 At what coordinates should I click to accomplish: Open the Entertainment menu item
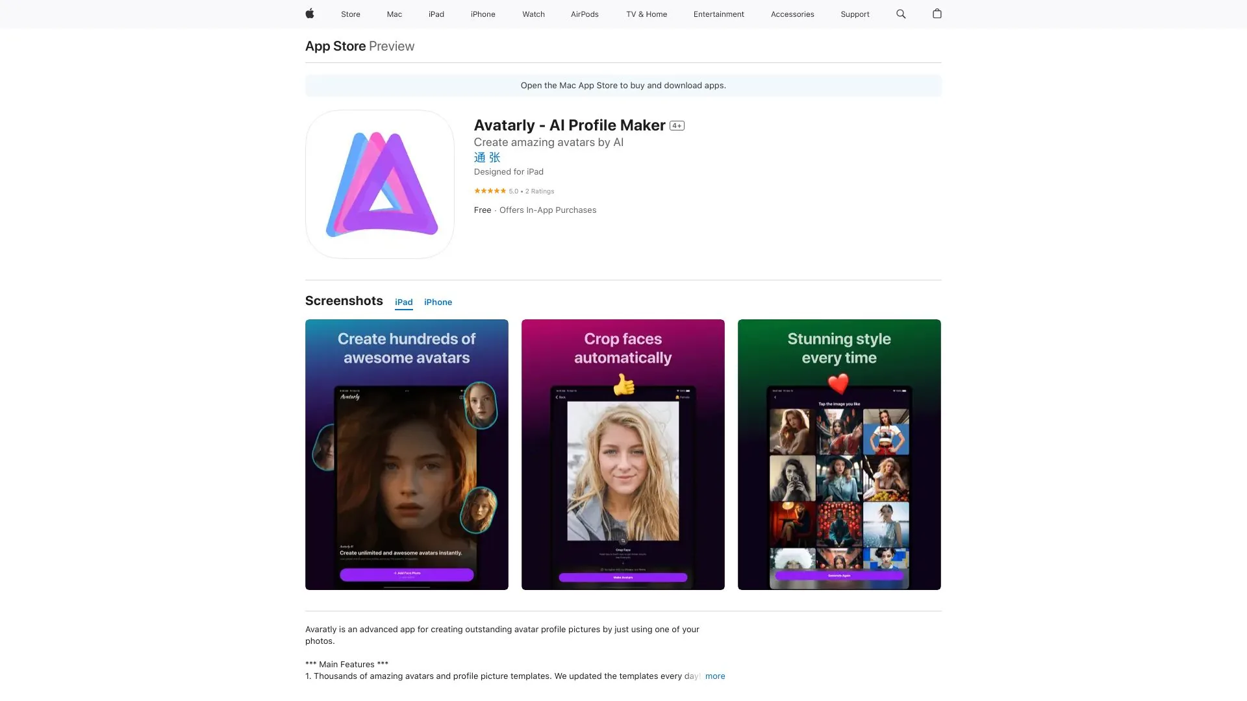click(x=718, y=14)
